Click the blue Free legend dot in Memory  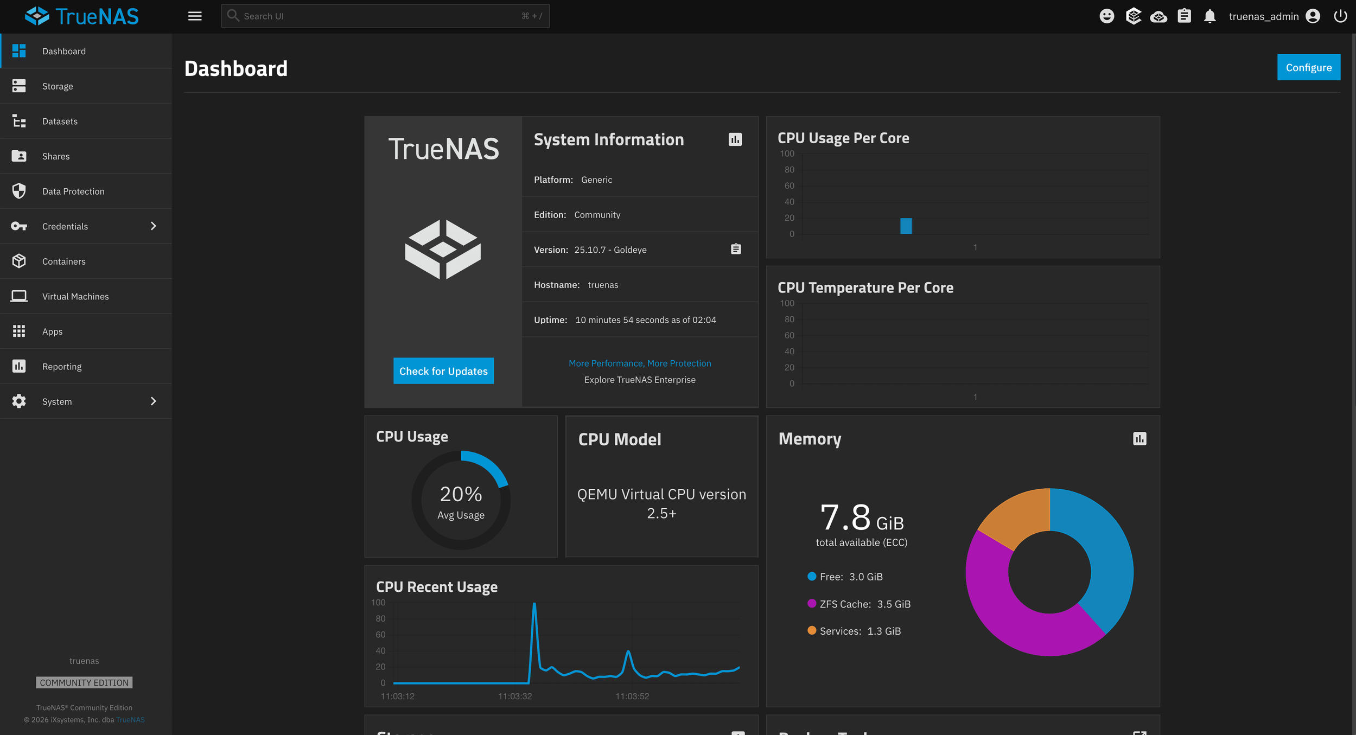[x=812, y=576]
